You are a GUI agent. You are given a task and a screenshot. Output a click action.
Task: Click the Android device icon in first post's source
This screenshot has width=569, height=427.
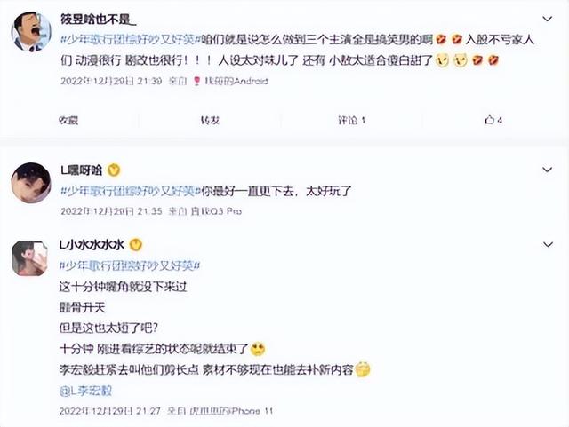(x=196, y=81)
